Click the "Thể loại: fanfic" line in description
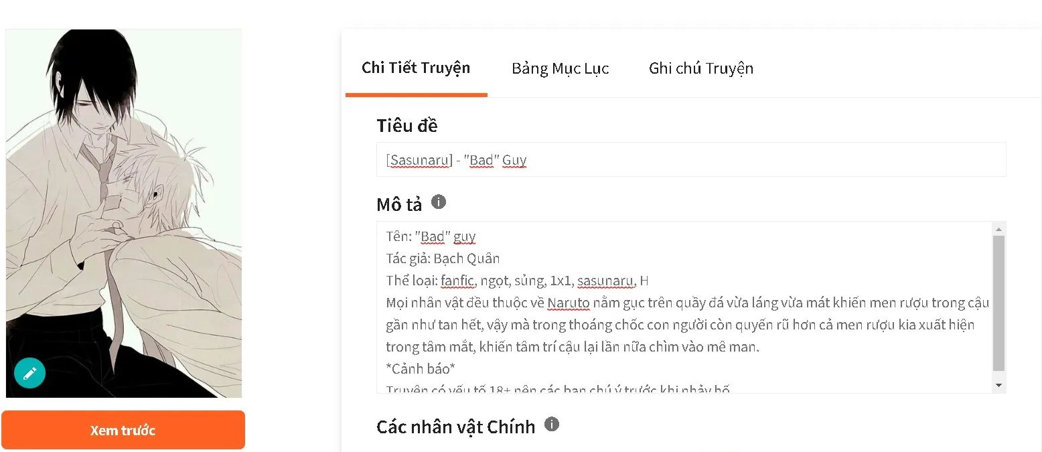Screen dimensions: 1042x452 517,281
